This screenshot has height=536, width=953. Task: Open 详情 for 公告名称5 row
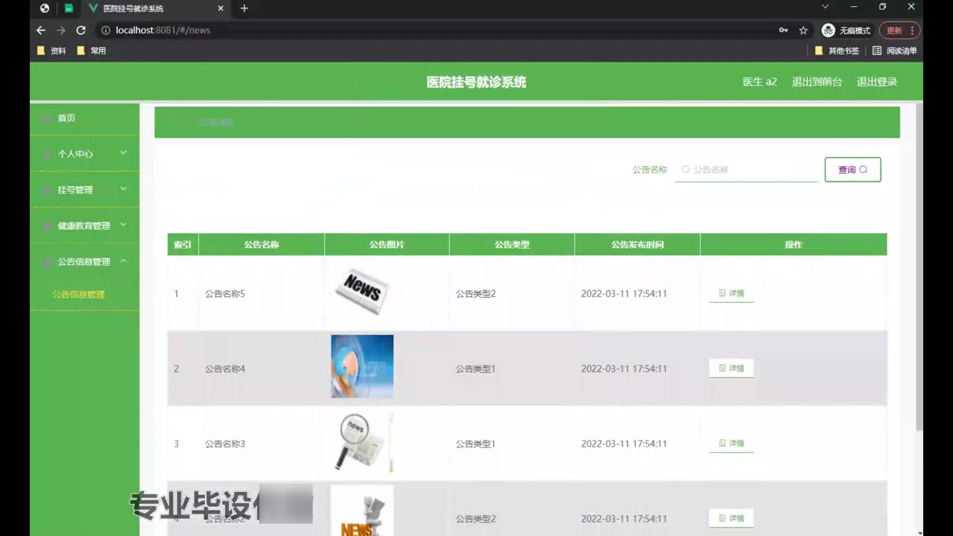(731, 293)
